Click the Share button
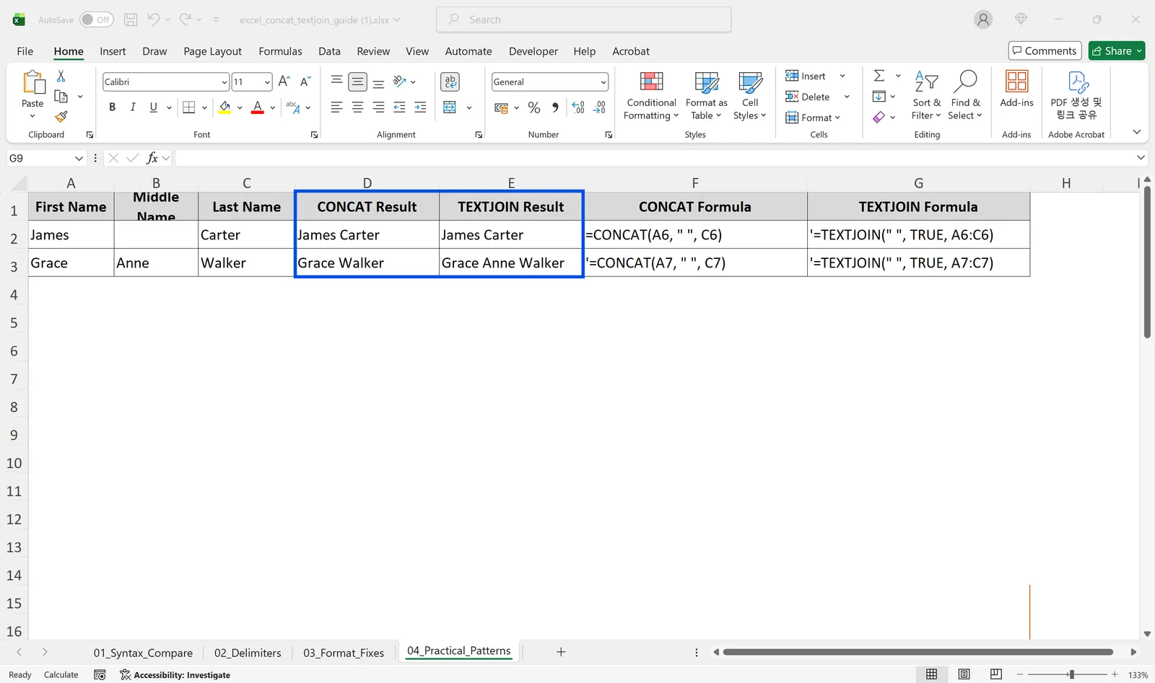Image resolution: width=1155 pixels, height=683 pixels. 1117,50
